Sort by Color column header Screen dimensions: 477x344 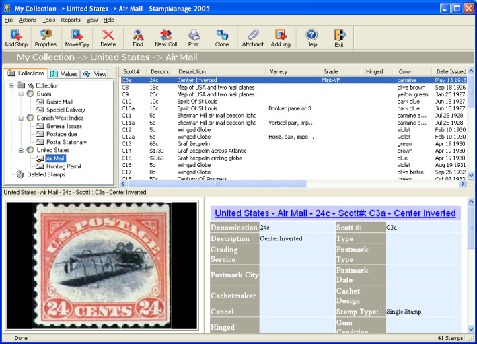coord(412,71)
